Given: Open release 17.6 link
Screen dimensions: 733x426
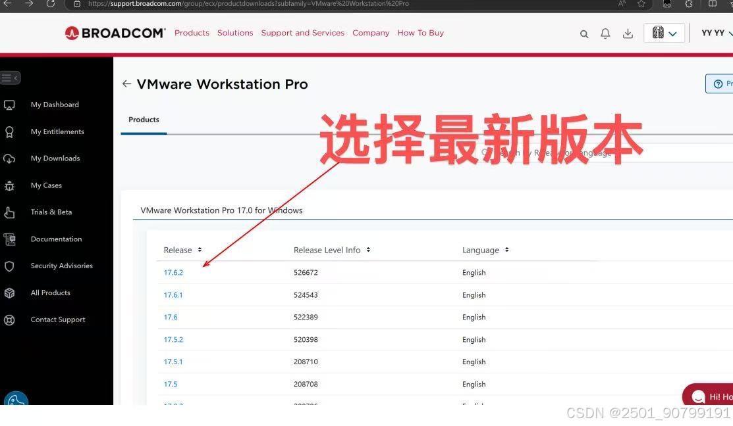Looking at the screenshot, I should (x=170, y=317).
